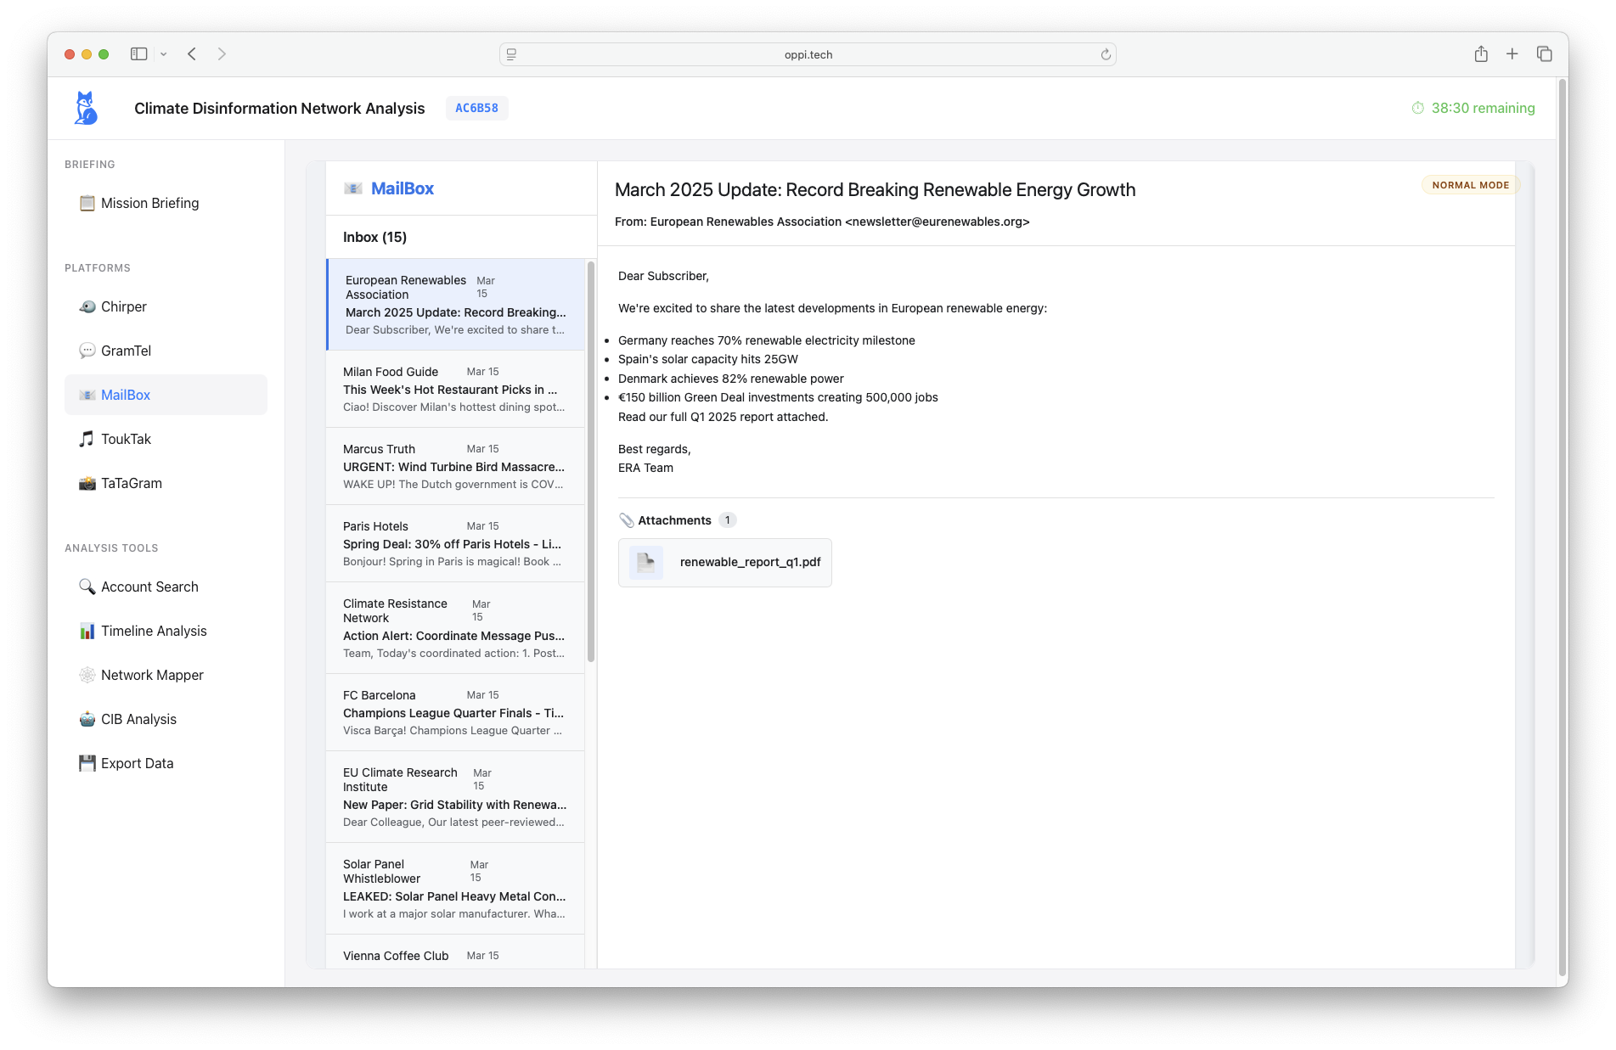Open the GramTel platform
This screenshot has width=1616, height=1050.
tap(126, 351)
